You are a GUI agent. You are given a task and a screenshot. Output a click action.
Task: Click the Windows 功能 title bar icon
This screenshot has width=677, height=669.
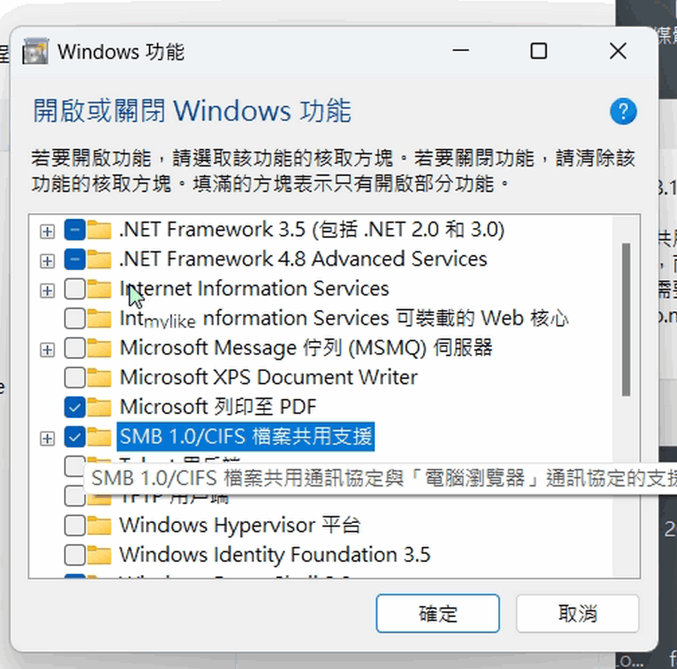pos(35,51)
